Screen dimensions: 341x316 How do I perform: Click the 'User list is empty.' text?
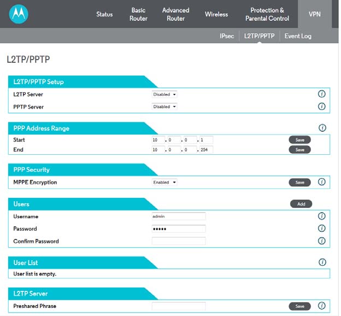pos(35,274)
